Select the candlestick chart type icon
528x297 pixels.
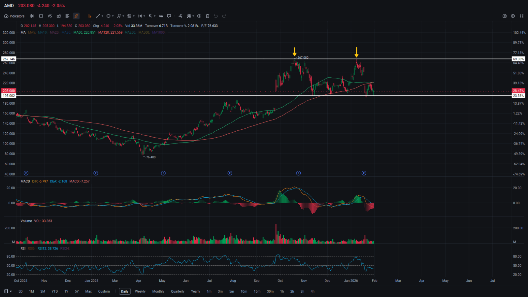32,16
